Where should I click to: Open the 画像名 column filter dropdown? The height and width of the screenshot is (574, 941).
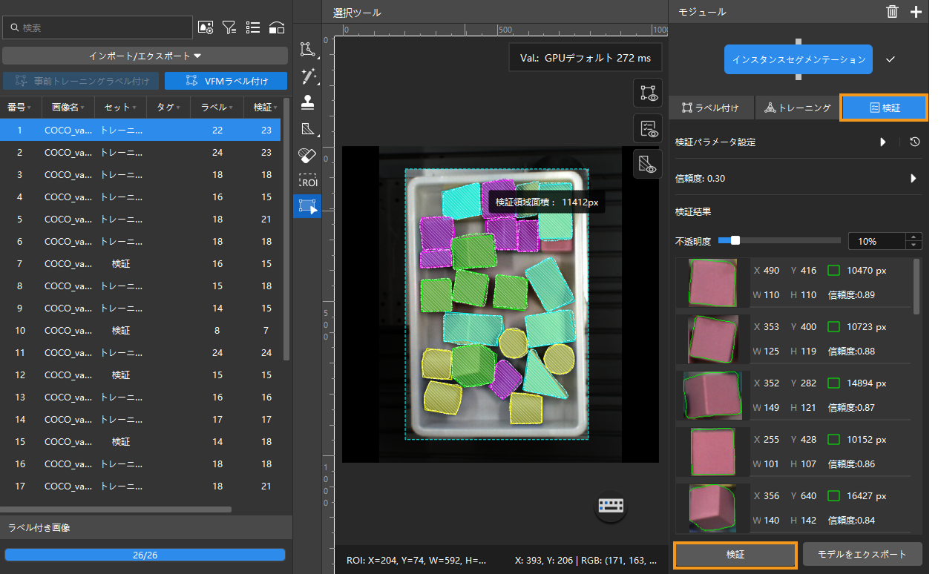[x=82, y=108]
